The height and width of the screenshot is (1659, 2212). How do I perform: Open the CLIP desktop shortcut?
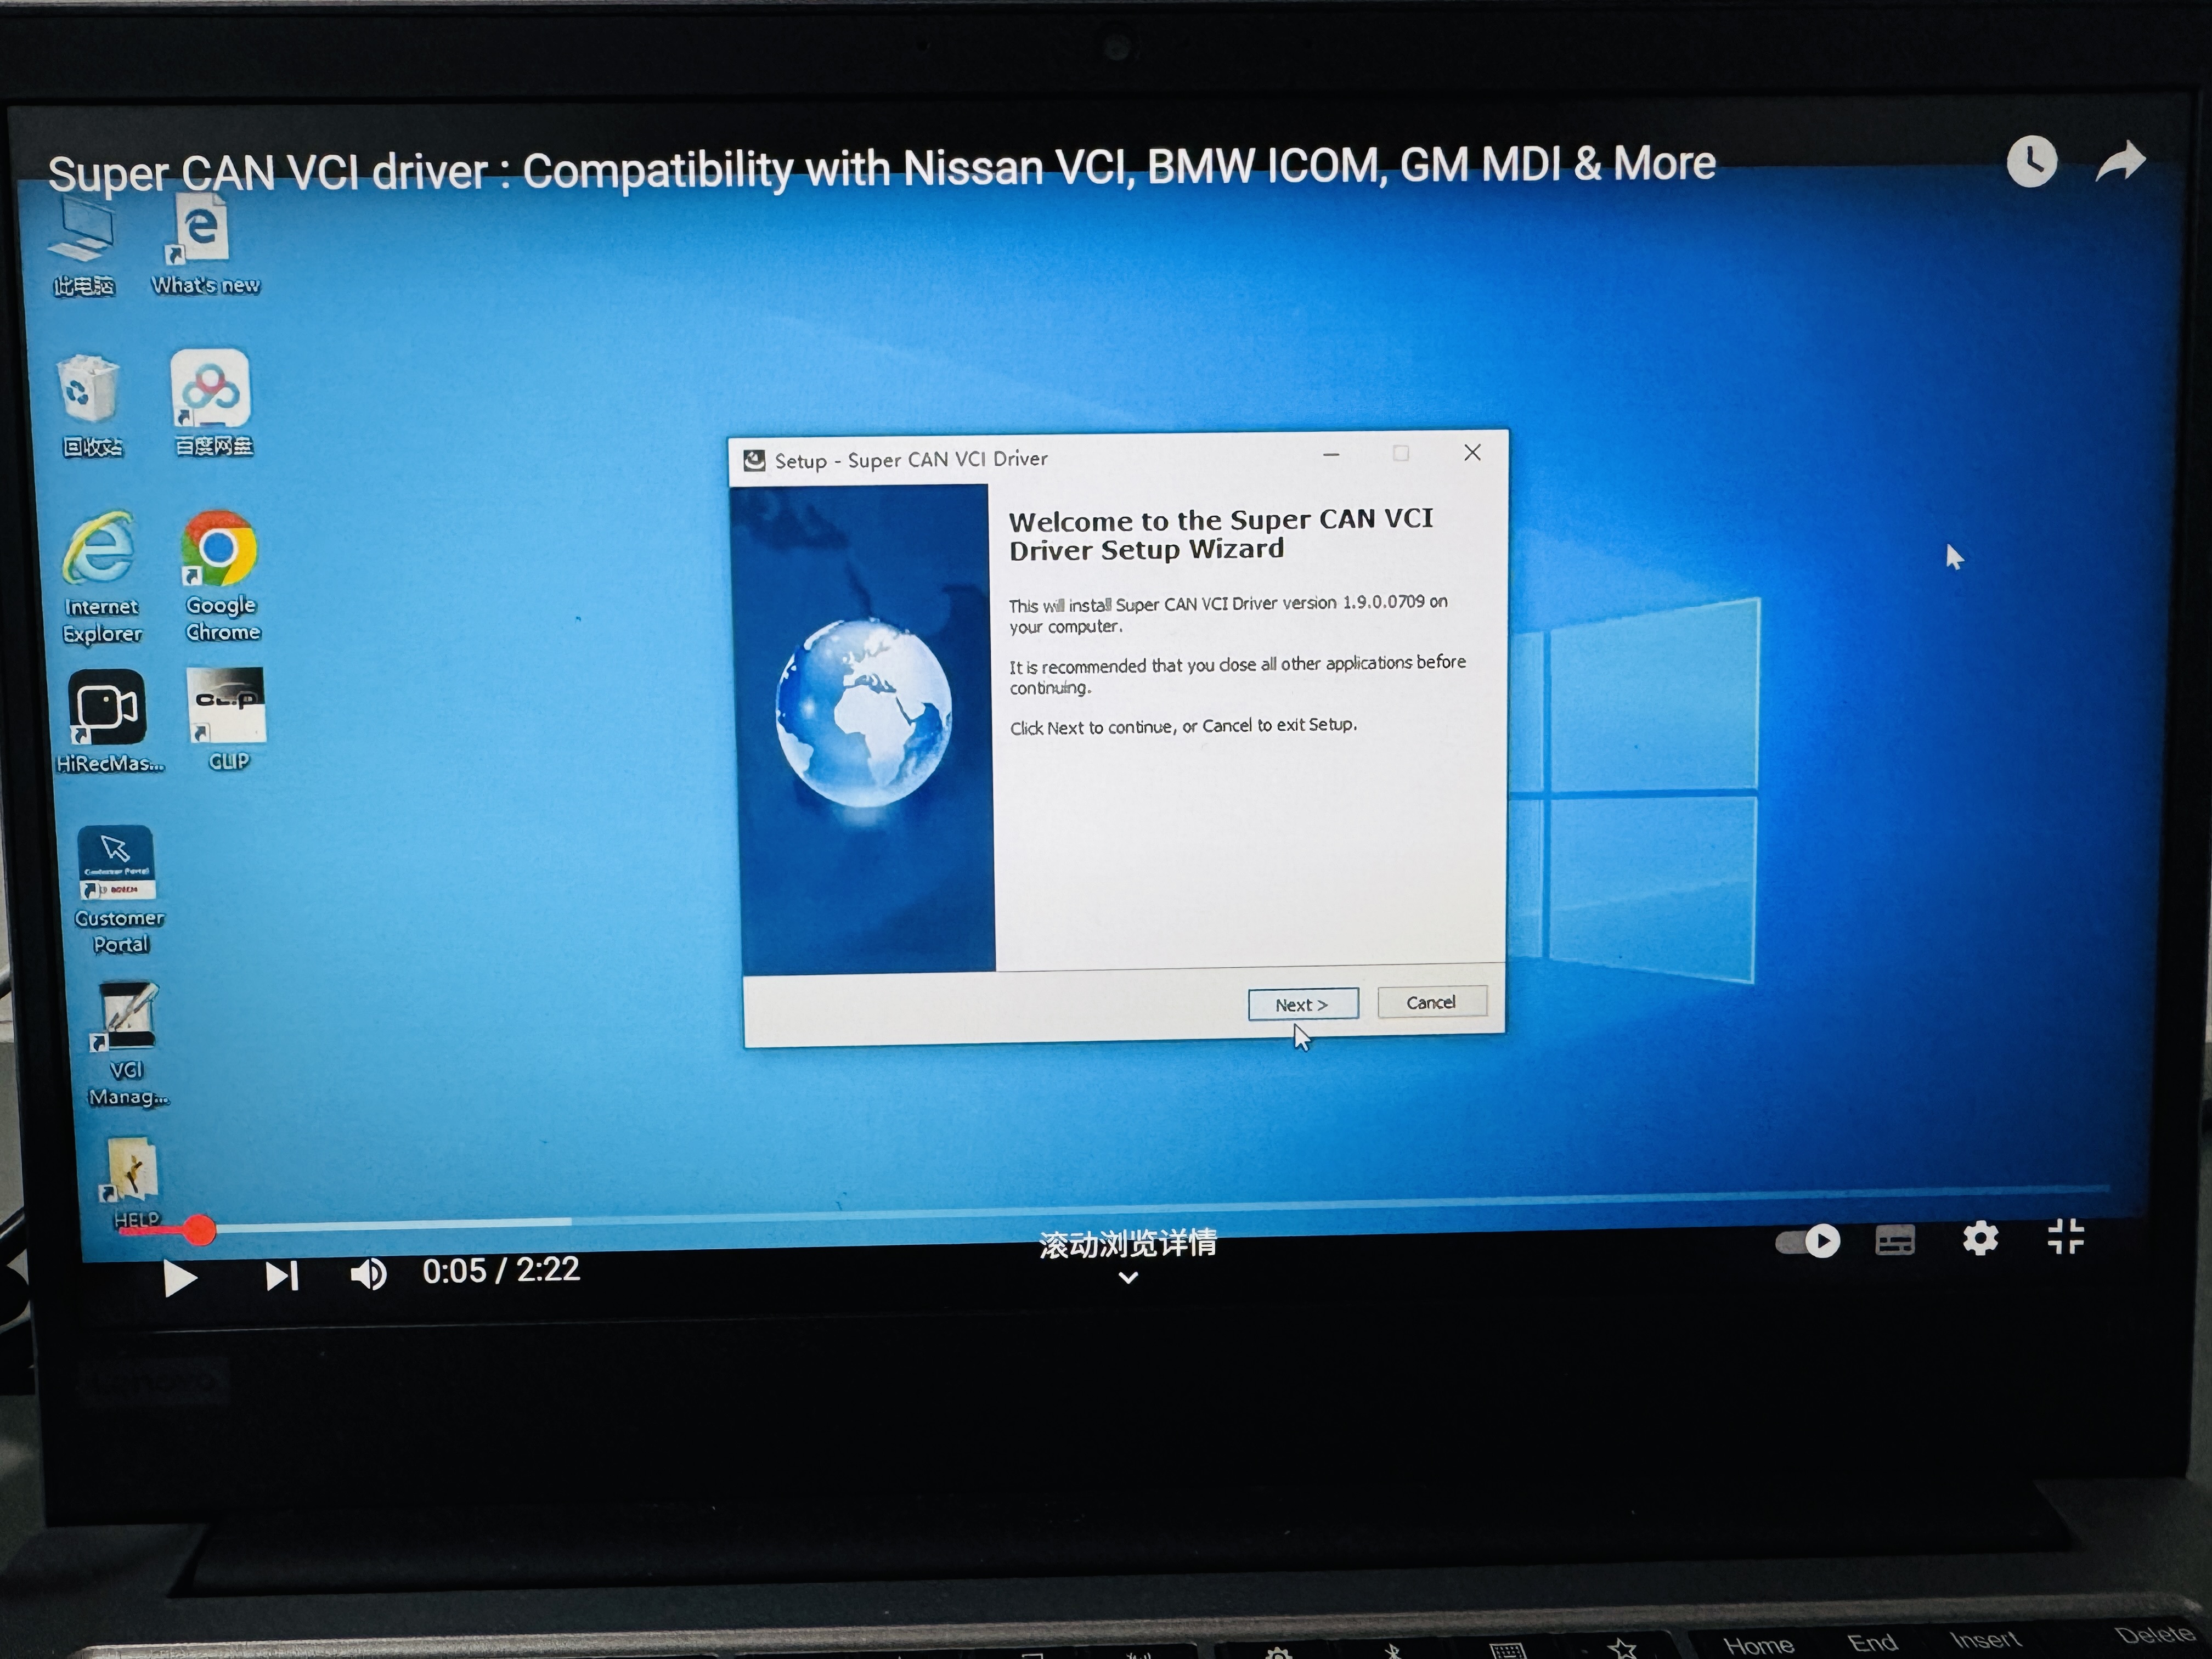pos(227,719)
